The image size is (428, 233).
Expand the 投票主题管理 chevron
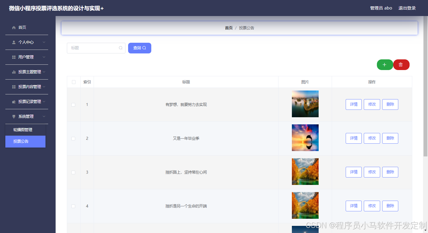click(44, 72)
